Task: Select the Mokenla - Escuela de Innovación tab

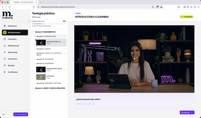Action: [x=24, y=2]
